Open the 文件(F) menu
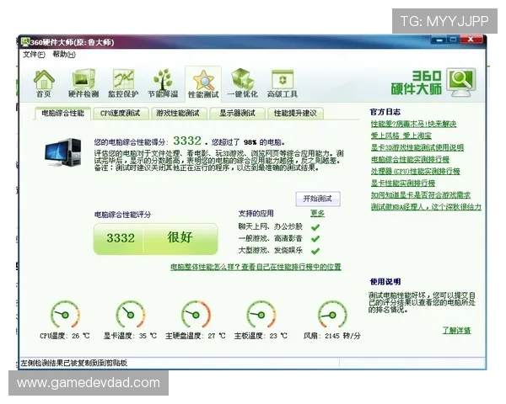 34,55
